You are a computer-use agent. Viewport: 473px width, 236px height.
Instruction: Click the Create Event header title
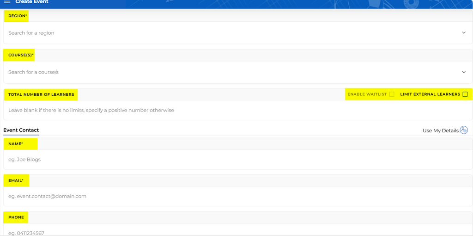(32, 2)
